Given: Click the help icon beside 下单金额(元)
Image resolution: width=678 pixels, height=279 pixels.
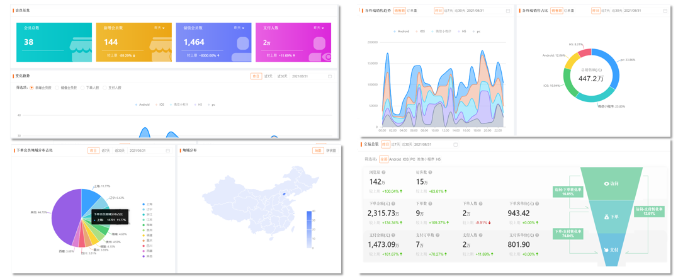Looking at the screenshot, I should pyautogui.click(x=393, y=203).
